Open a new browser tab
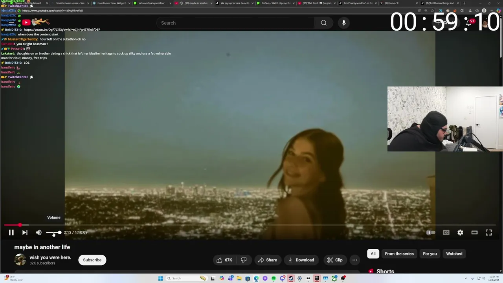 tap(464, 3)
